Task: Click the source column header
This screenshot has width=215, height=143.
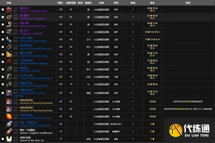Action: [101, 3]
